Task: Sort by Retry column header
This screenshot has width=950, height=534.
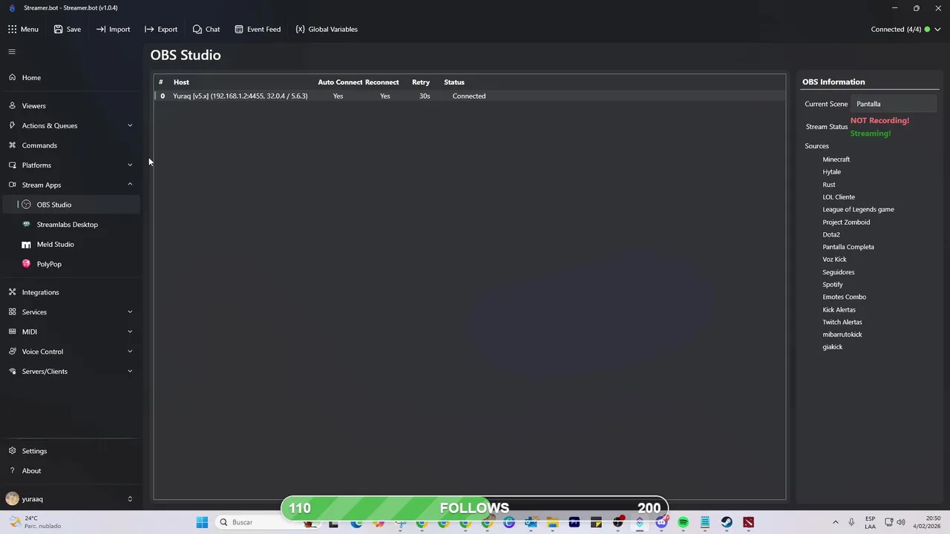Action: [421, 82]
